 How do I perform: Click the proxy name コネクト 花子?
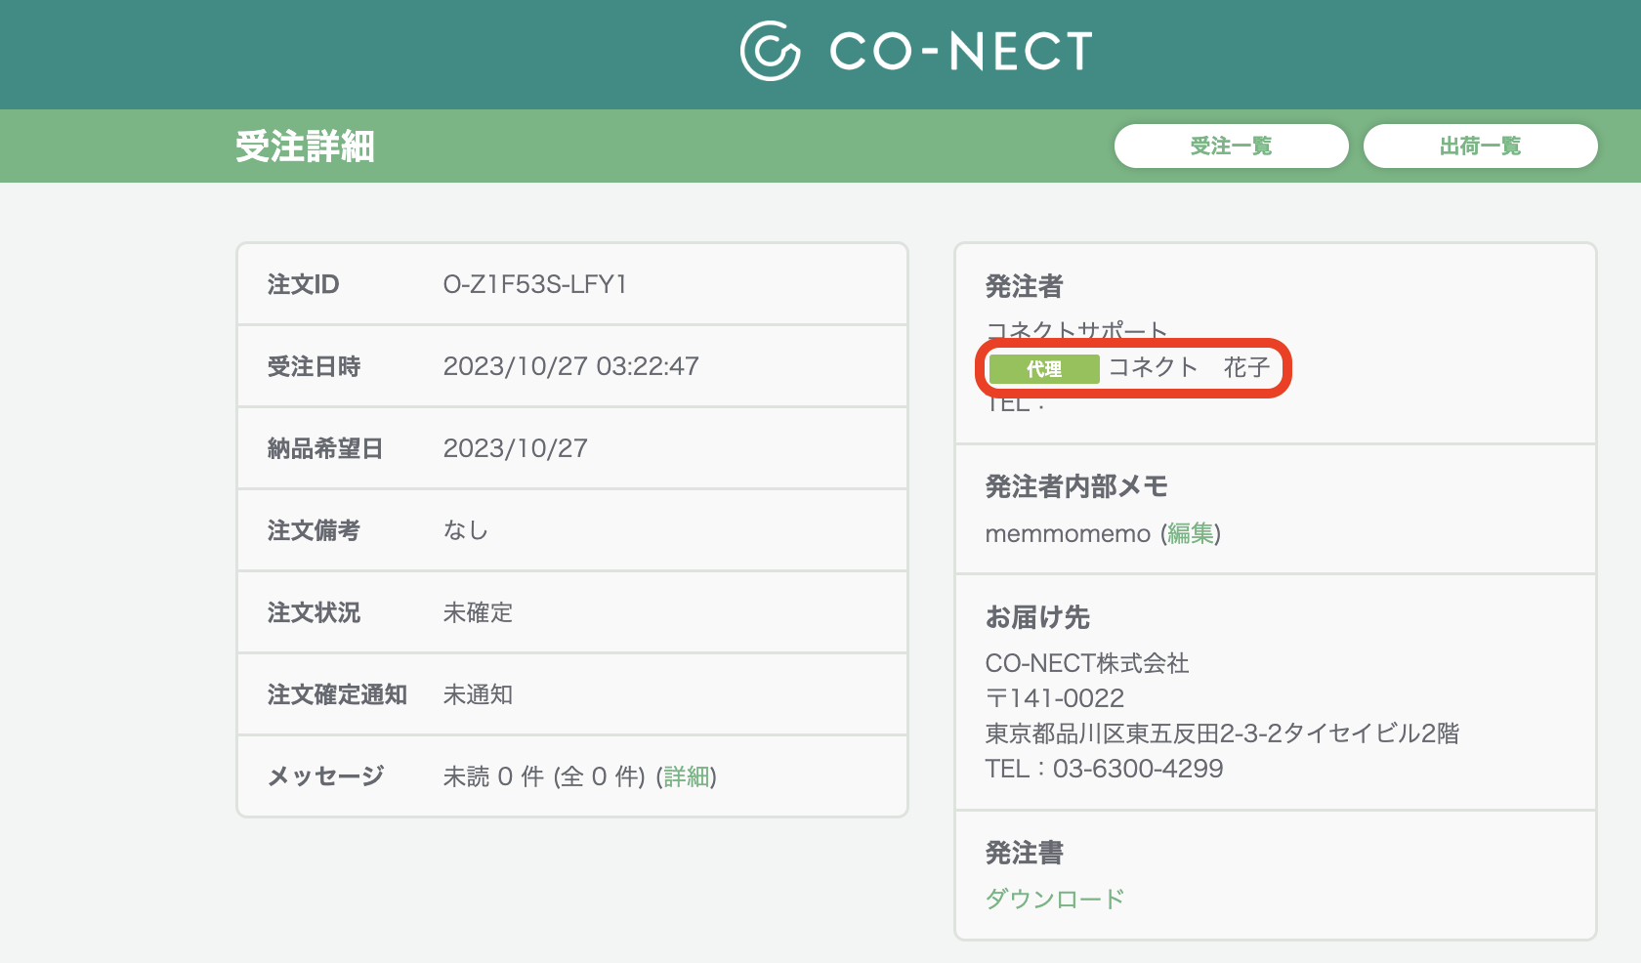(x=1189, y=367)
